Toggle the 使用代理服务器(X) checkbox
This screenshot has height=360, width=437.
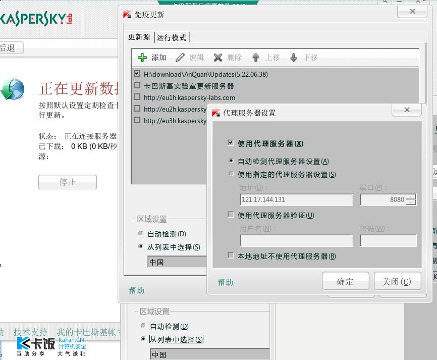[x=231, y=143]
